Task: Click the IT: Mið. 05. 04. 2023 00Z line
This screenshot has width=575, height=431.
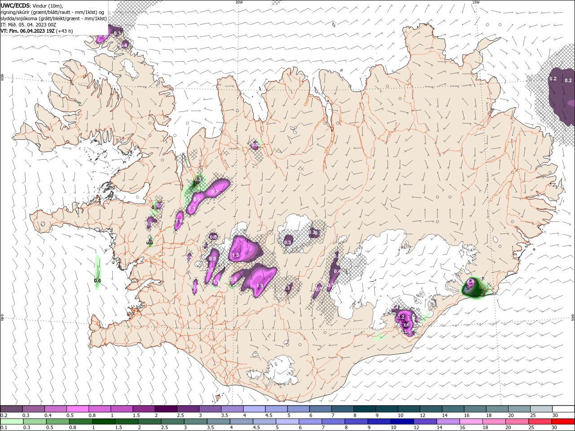Action: pyautogui.click(x=28, y=25)
